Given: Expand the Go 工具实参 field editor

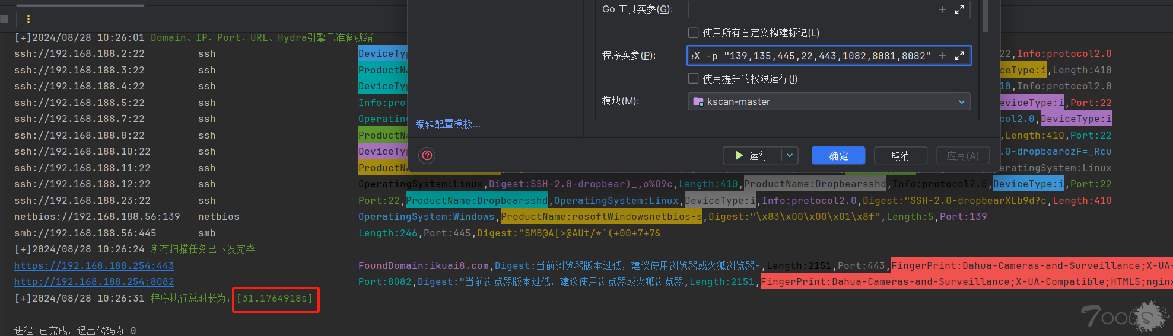Looking at the screenshot, I should point(959,9).
